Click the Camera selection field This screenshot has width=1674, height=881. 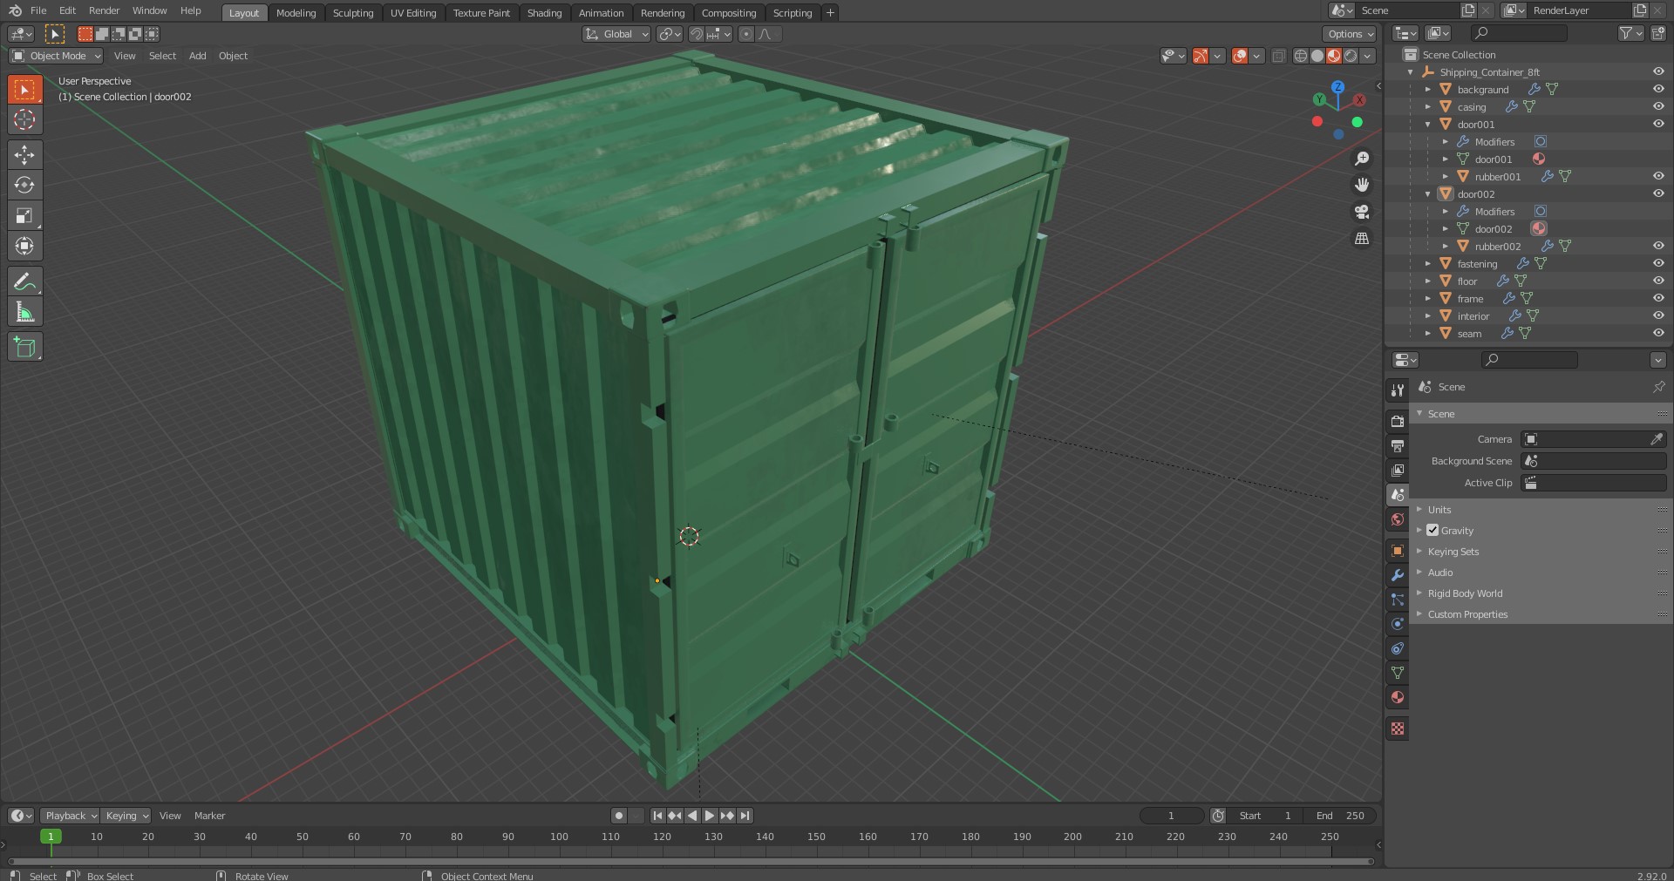(1594, 439)
